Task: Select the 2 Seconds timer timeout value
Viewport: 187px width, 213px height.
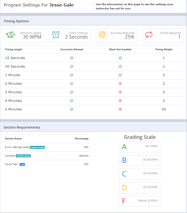Action: (76, 37)
